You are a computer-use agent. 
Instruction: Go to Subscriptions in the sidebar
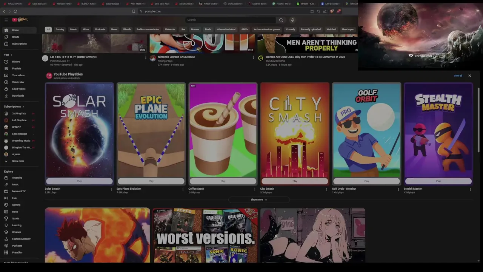19,43
